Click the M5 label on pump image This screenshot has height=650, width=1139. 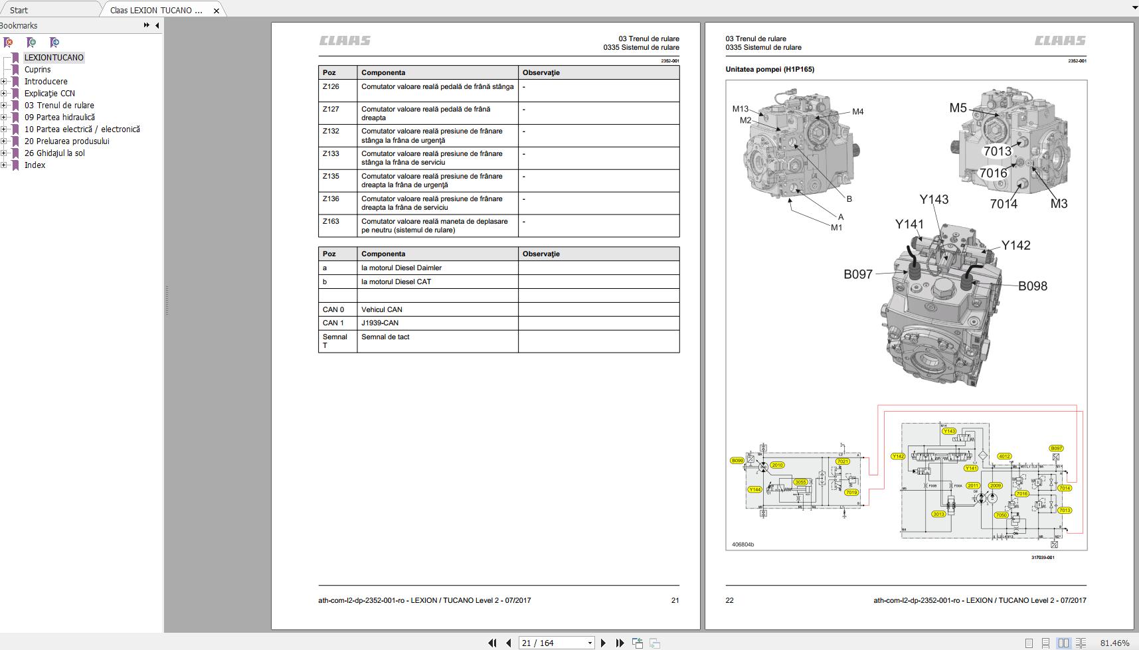pos(958,108)
